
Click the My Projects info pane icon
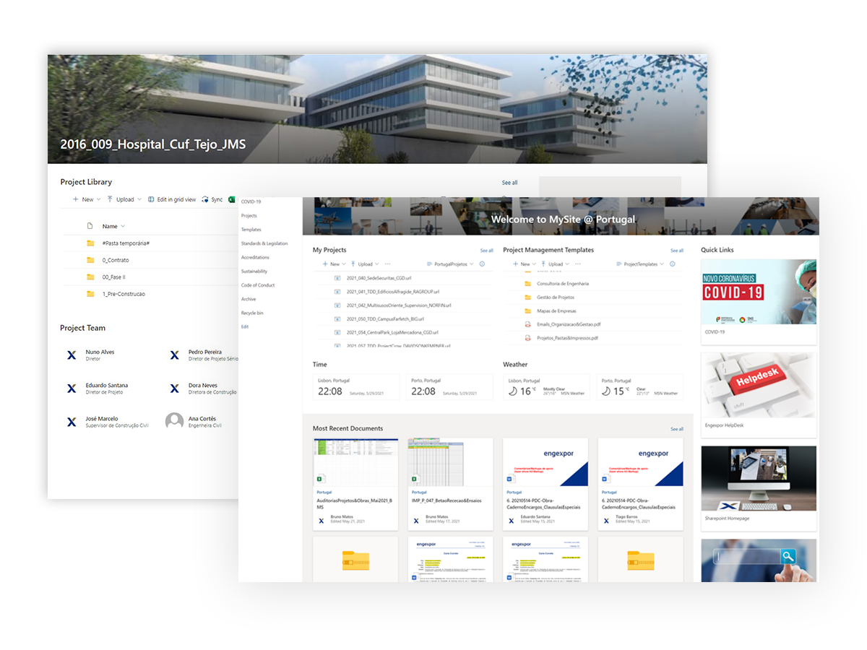pyautogui.click(x=483, y=264)
